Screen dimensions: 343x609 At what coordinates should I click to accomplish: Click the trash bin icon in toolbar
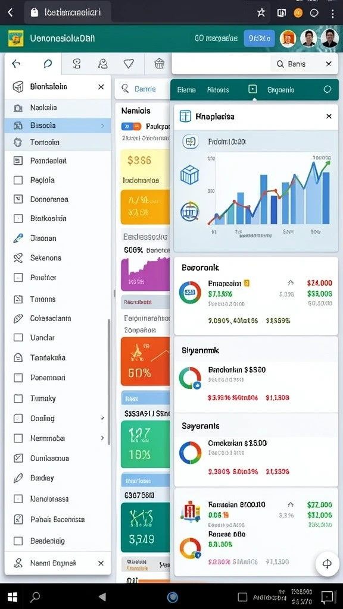(160, 64)
